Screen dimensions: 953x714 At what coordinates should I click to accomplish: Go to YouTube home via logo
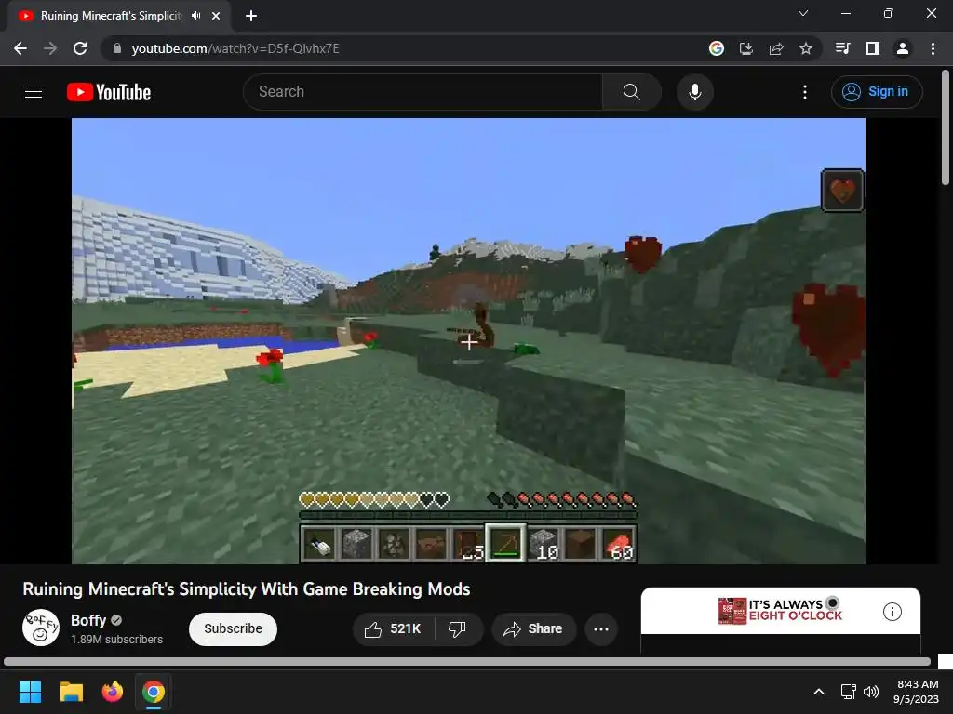click(109, 92)
